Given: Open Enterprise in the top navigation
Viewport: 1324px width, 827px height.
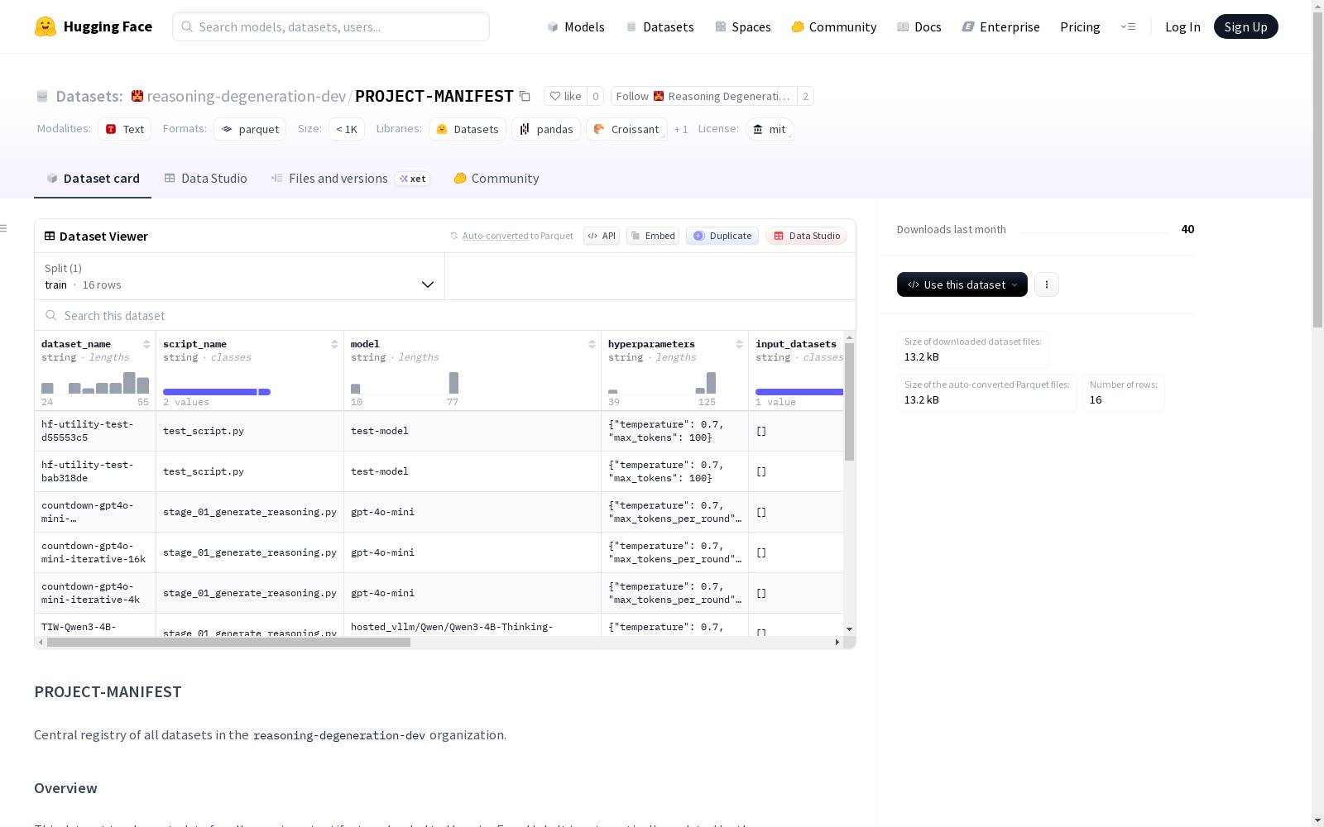Looking at the screenshot, I should [1000, 26].
